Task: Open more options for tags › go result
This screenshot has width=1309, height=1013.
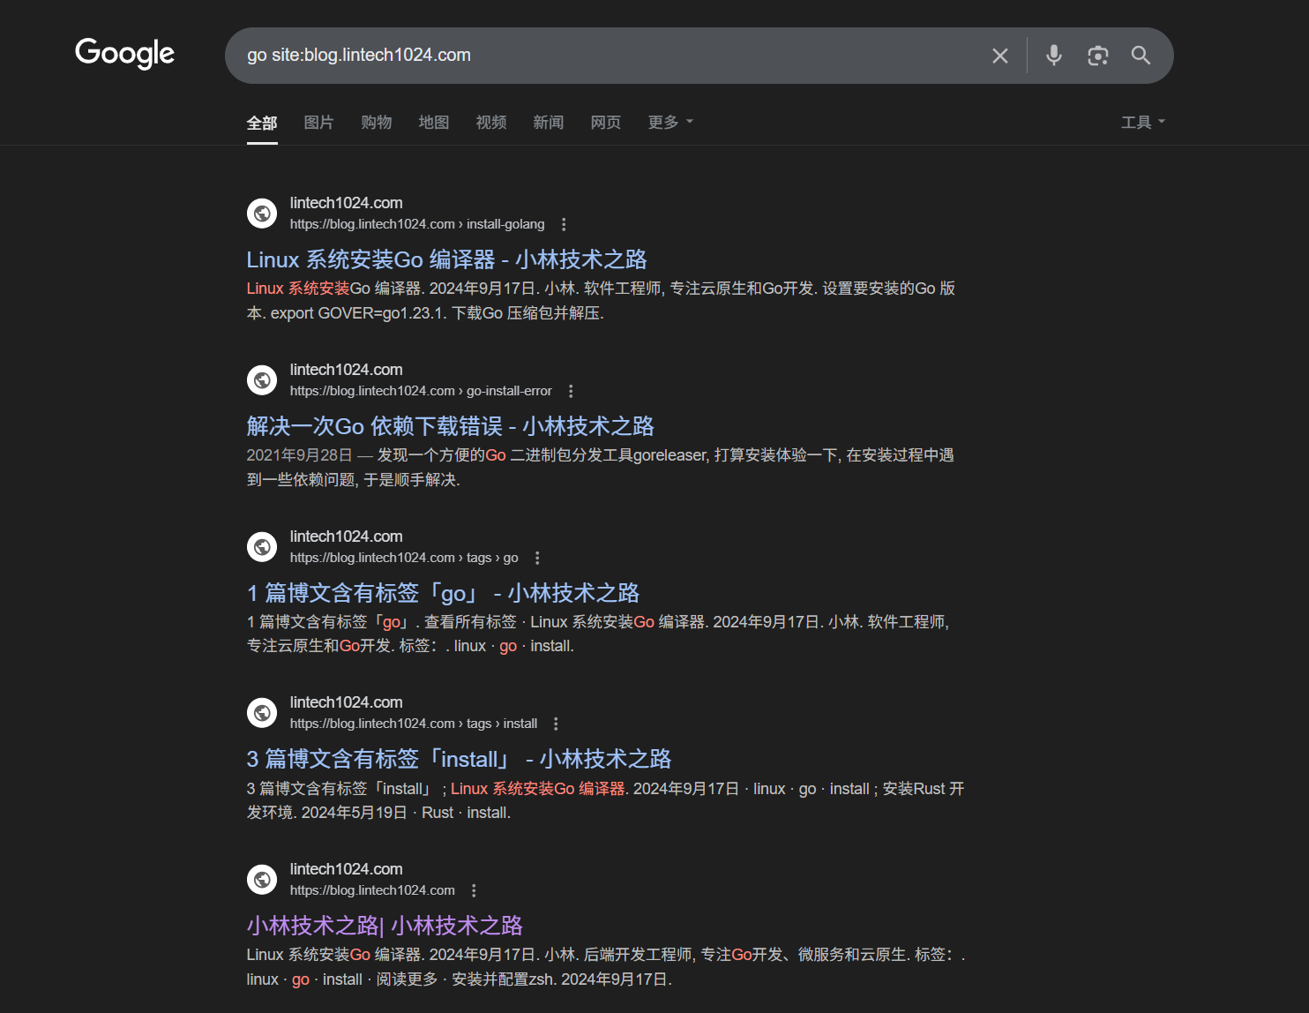Action: click(537, 558)
